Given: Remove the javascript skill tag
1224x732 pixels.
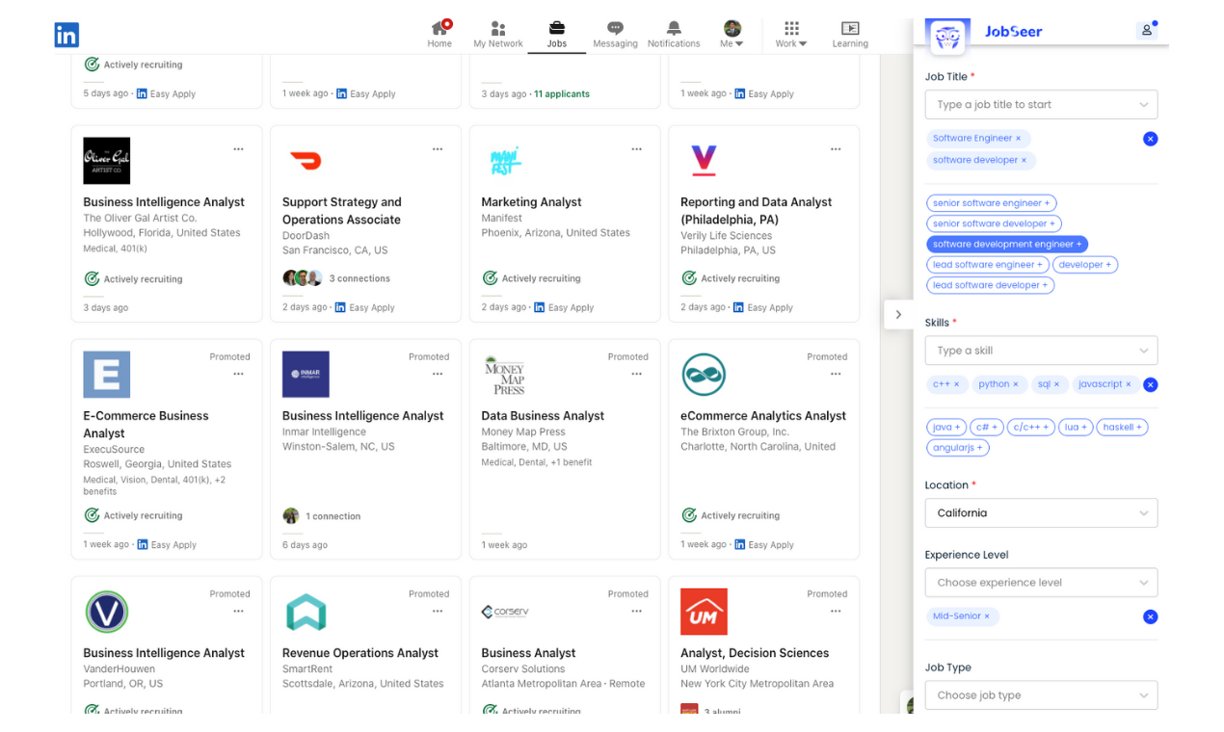Looking at the screenshot, I should tap(1129, 384).
